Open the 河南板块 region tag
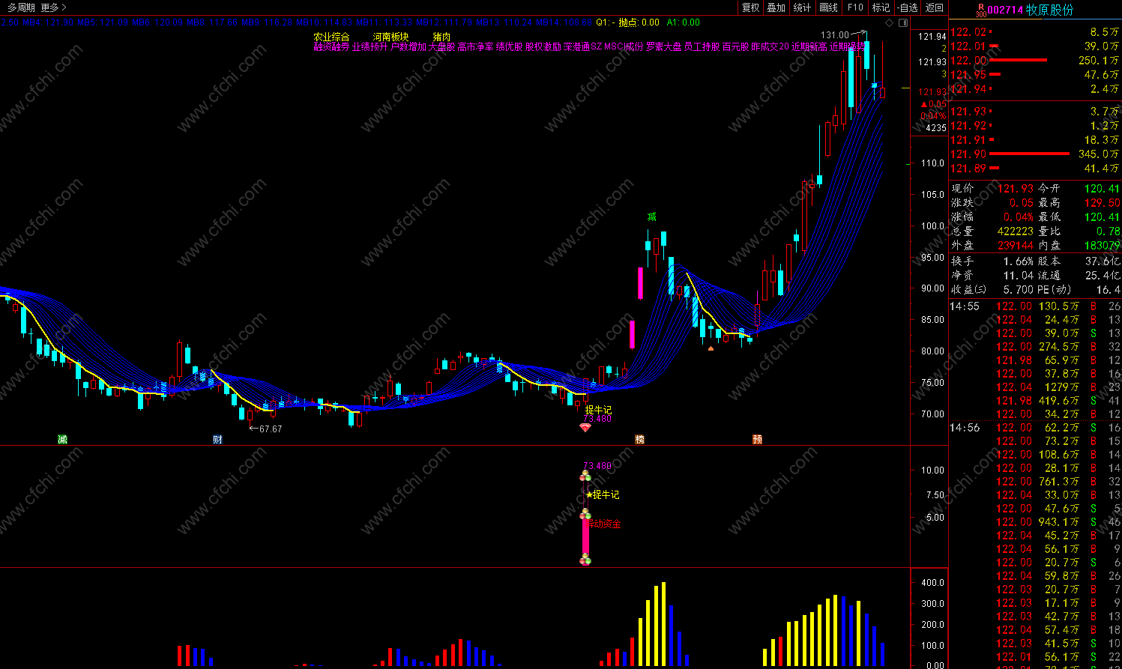Screen dimensions: 1122x669 pos(390,37)
